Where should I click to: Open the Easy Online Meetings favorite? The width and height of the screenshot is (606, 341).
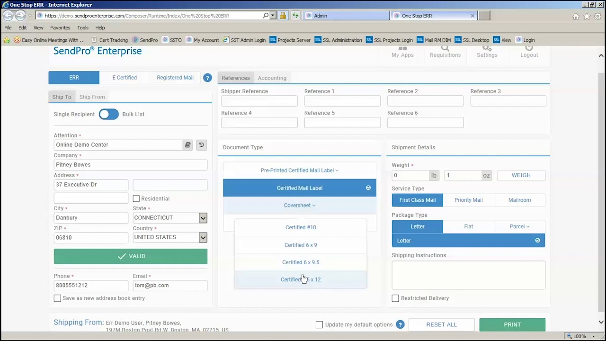[x=49, y=40]
